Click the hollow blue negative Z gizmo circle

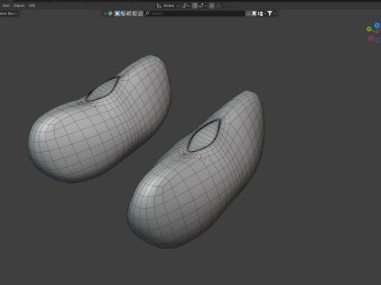pos(377,40)
